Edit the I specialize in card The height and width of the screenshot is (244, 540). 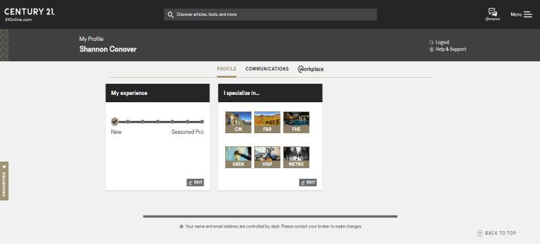point(308,182)
